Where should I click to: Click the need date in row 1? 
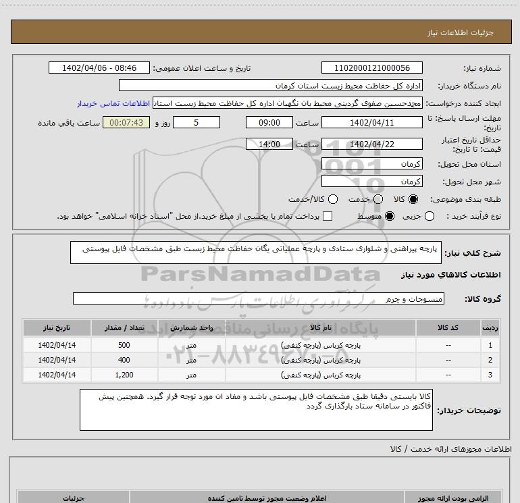tap(57, 345)
